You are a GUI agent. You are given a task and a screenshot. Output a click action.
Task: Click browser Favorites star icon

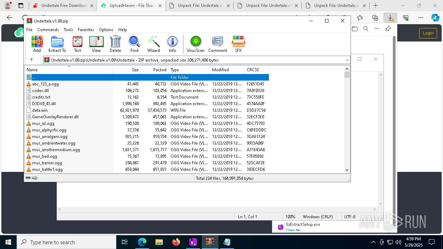[x=360, y=18]
